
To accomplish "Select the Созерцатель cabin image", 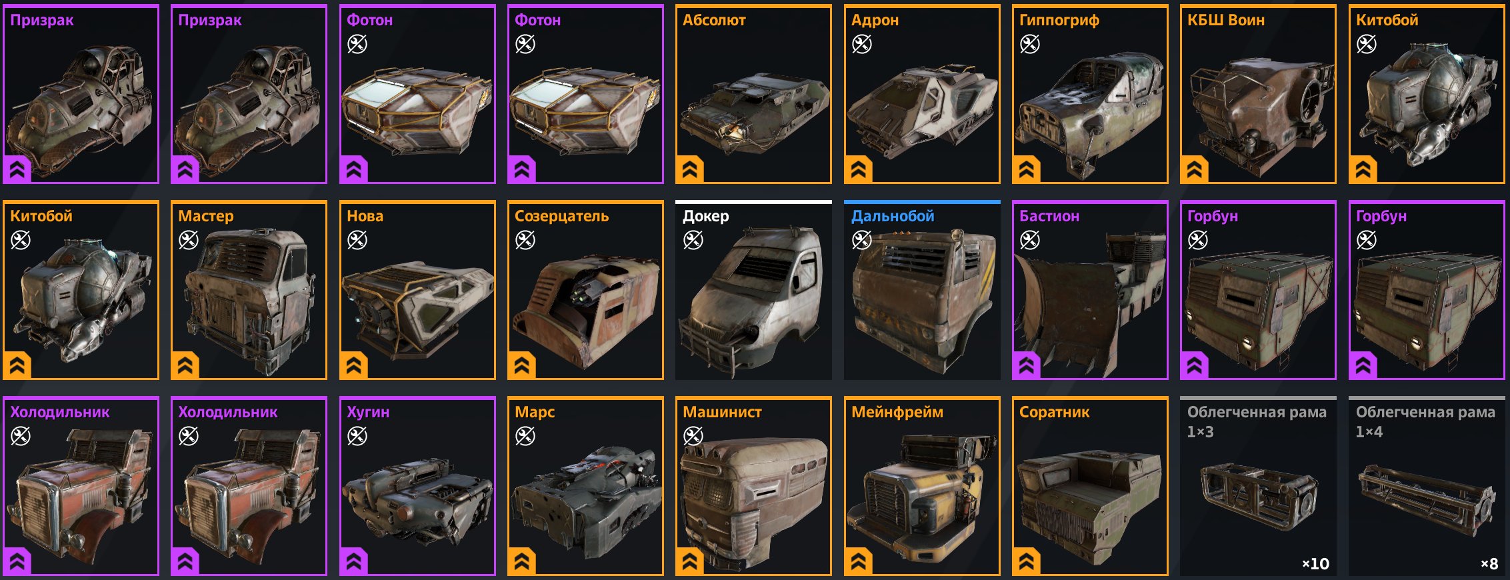I will (585, 310).
